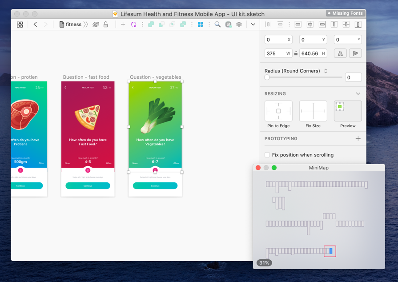Click the width W field

(278, 53)
